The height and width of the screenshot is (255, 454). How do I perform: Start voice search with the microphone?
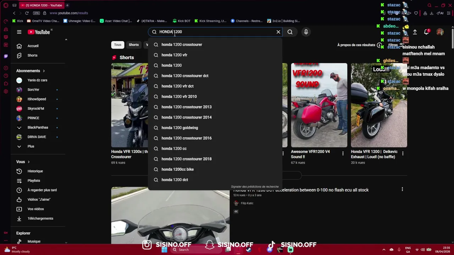pos(306,32)
